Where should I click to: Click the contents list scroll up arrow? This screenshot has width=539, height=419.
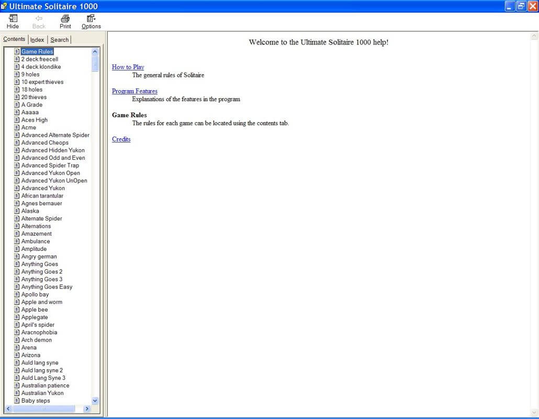pyautogui.click(x=95, y=52)
